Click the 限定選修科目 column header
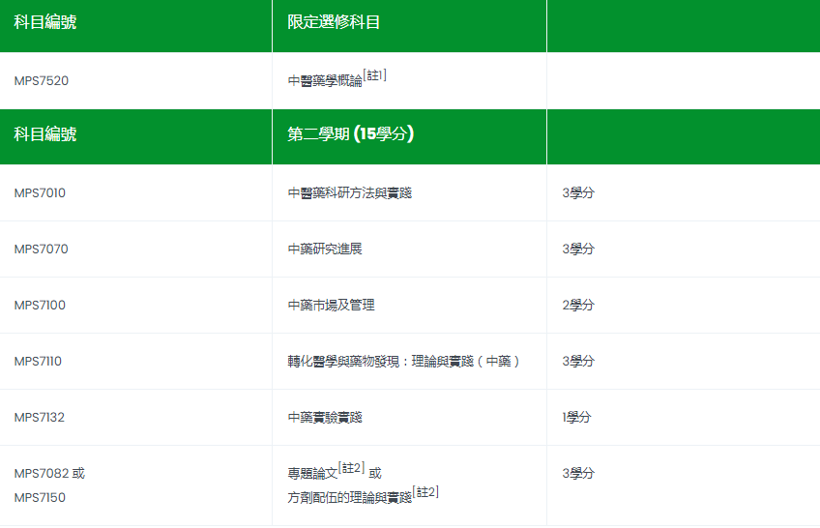Screen dimensions: 820x528 pos(334,22)
